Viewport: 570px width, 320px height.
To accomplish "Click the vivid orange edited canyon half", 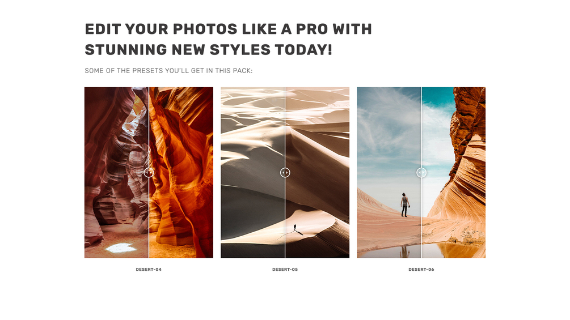I will [181, 173].
